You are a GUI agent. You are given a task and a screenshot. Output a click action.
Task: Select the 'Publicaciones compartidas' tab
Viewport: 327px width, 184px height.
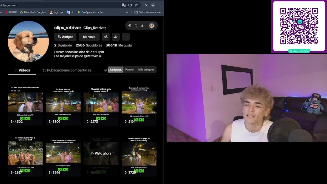(67, 70)
